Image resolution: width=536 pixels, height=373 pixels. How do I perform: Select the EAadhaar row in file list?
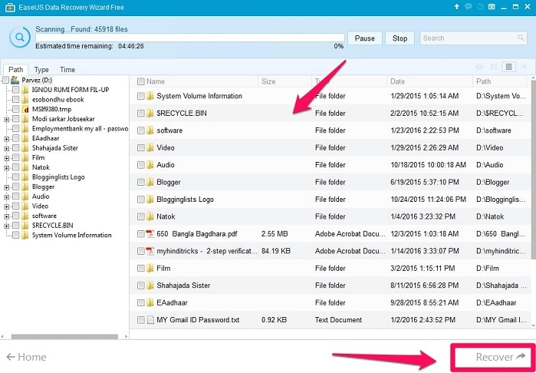click(x=330, y=302)
